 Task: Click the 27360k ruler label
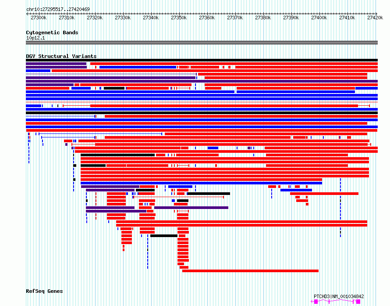tap(207, 18)
